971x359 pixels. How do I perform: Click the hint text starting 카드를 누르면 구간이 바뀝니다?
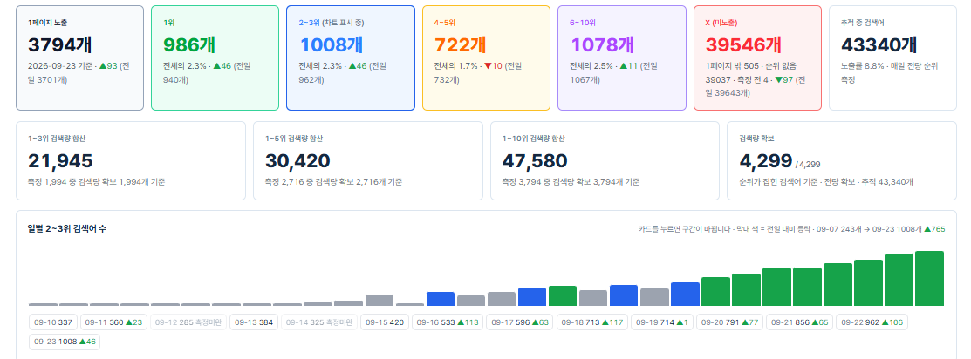[791, 229]
